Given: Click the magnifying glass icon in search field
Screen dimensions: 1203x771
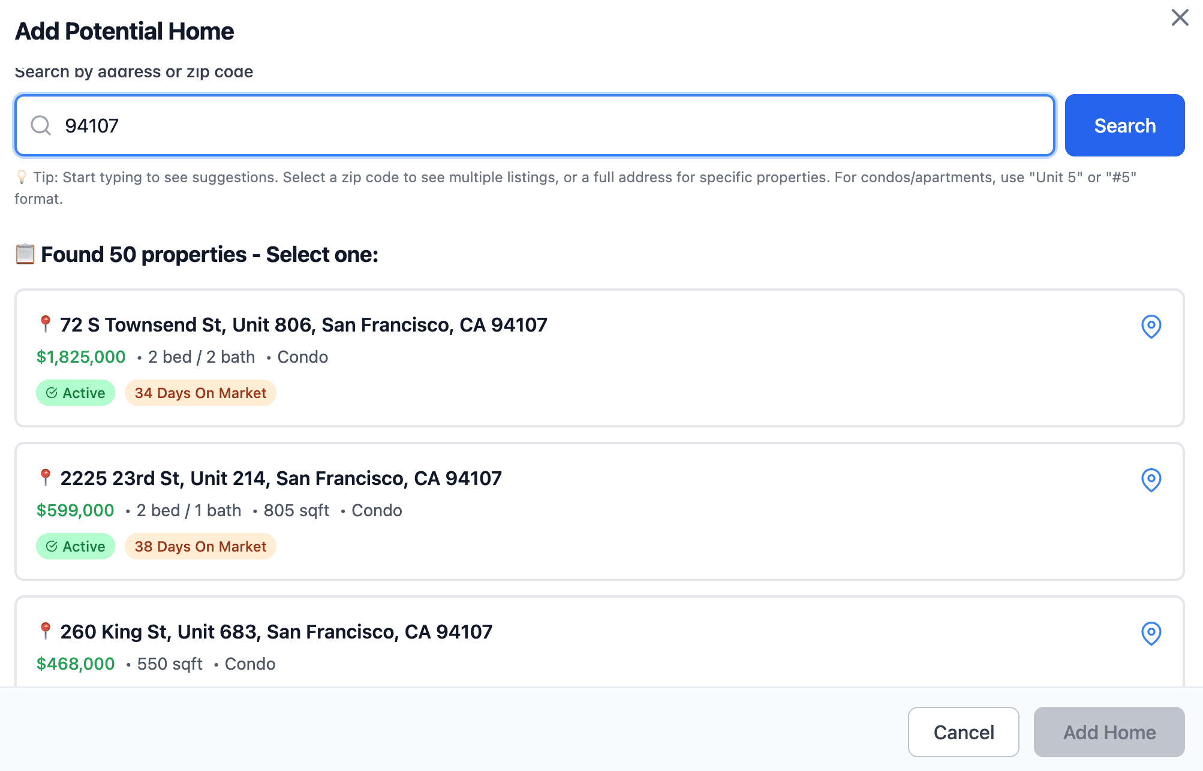Looking at the screenshot, I should coord(40,125).
